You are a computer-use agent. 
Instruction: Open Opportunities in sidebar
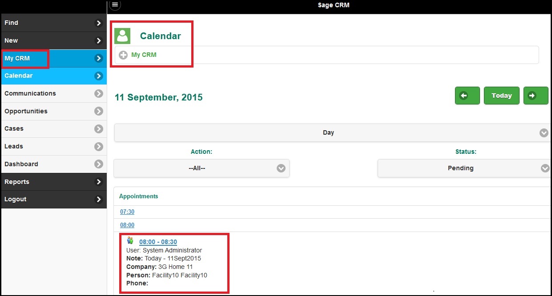[54, 111]
